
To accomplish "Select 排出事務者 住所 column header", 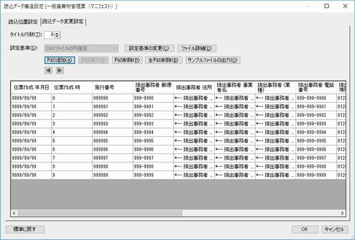I will 194,87.
